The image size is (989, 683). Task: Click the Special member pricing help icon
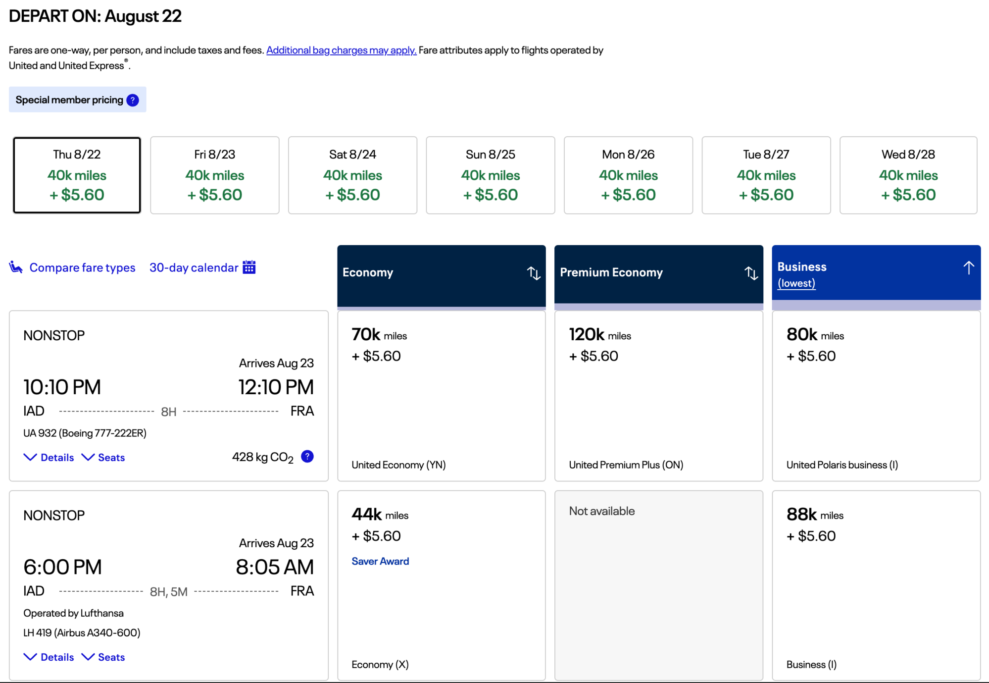pos(133,100)
